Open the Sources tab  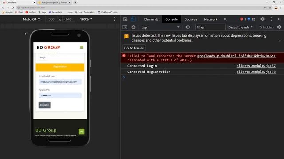pyautogui.click(x=191, y=19)
